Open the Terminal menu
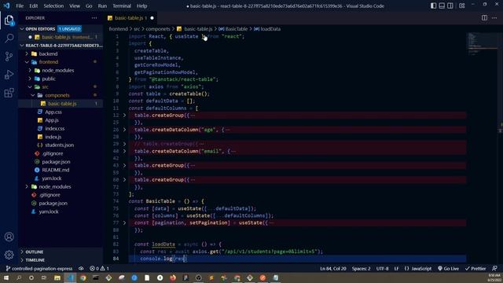This screenshot has width=503, height=283. tap(122, 6)
